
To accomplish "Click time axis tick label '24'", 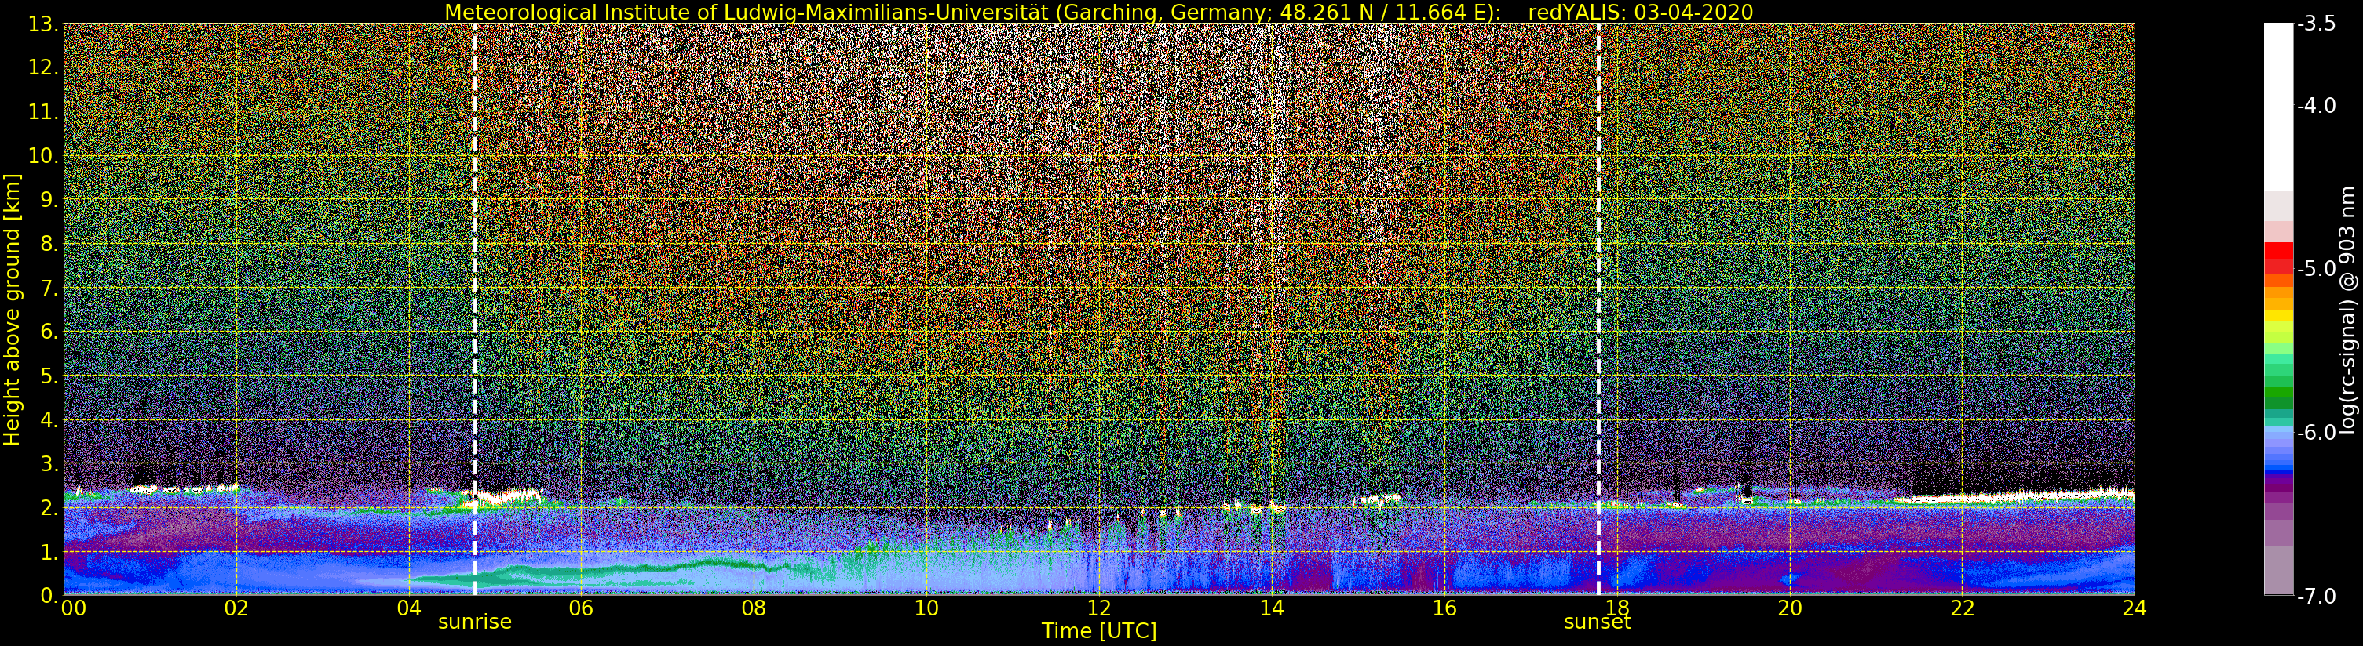I will 2134,608.
